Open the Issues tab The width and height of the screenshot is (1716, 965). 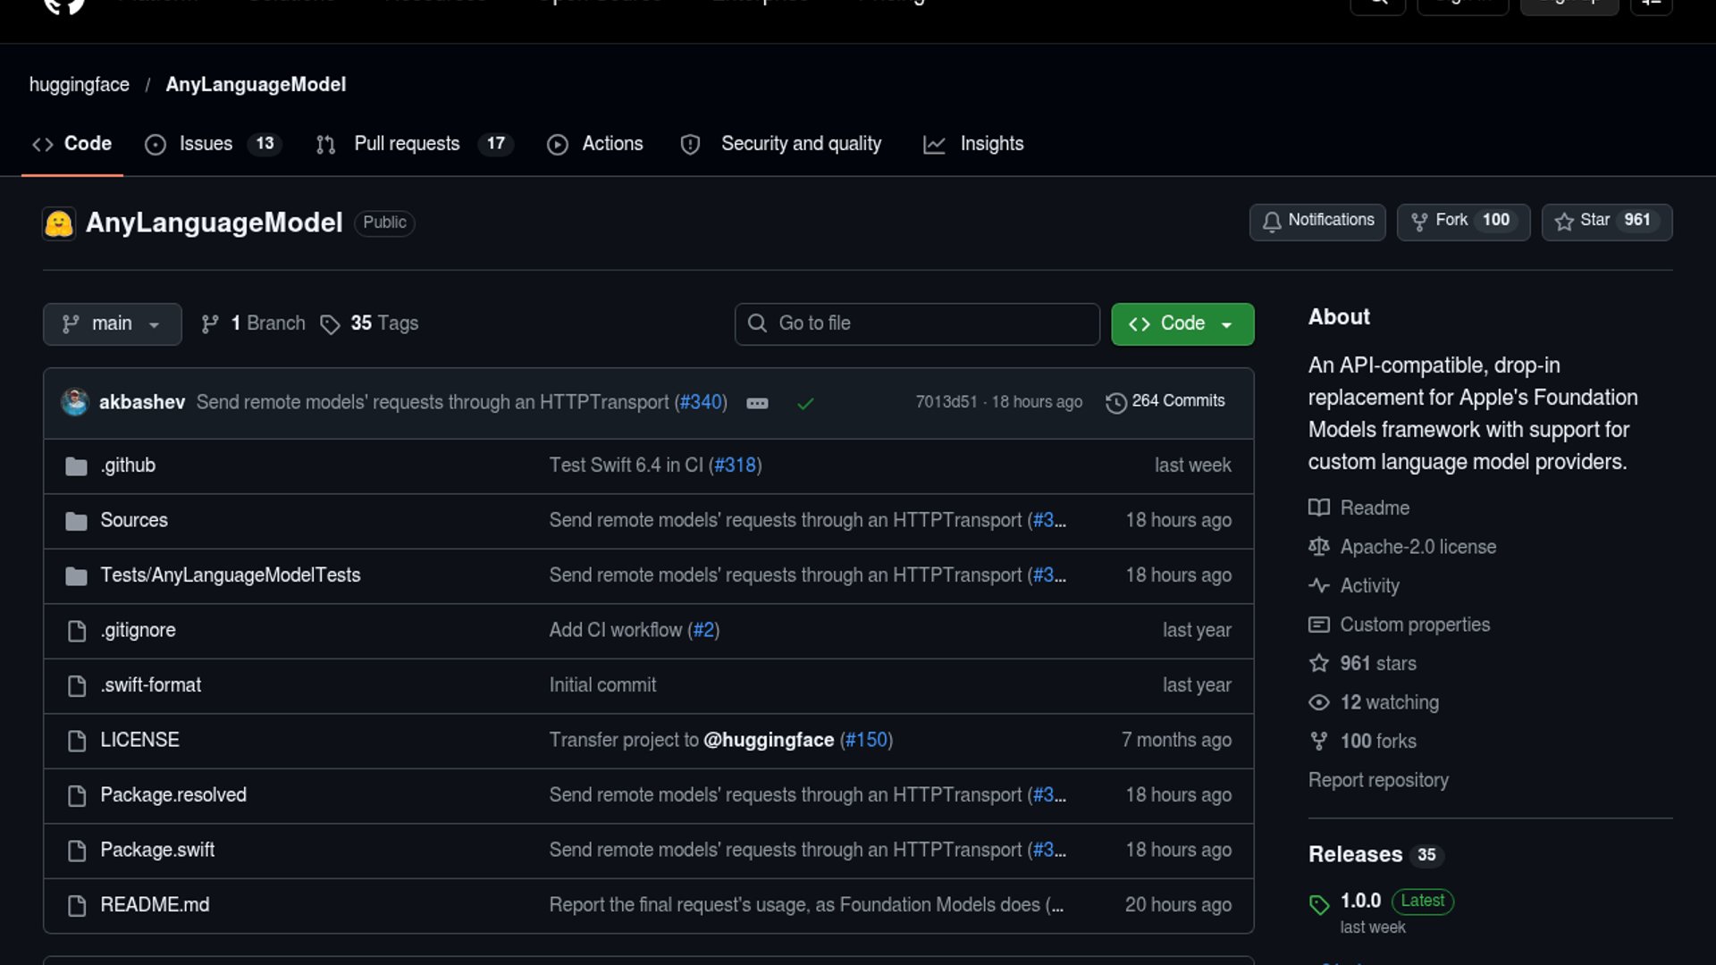pos(214,144)
